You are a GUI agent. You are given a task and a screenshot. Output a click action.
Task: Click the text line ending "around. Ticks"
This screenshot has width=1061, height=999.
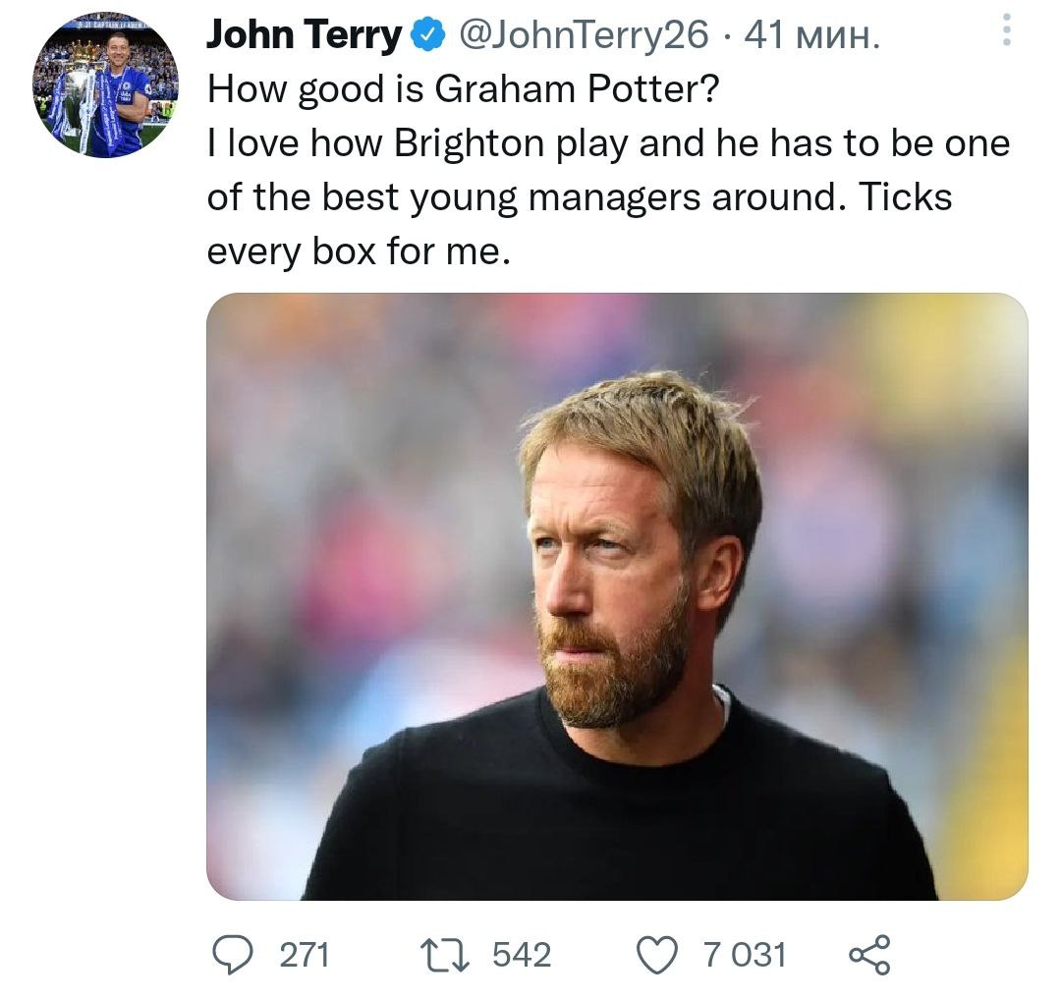coord(580,197)
